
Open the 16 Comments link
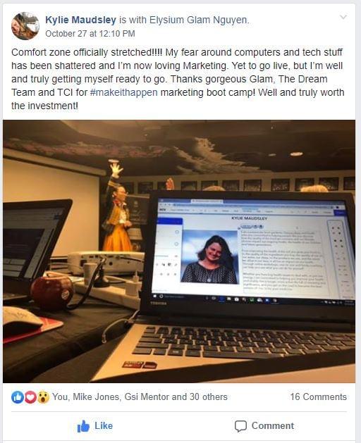pos(318,397)
